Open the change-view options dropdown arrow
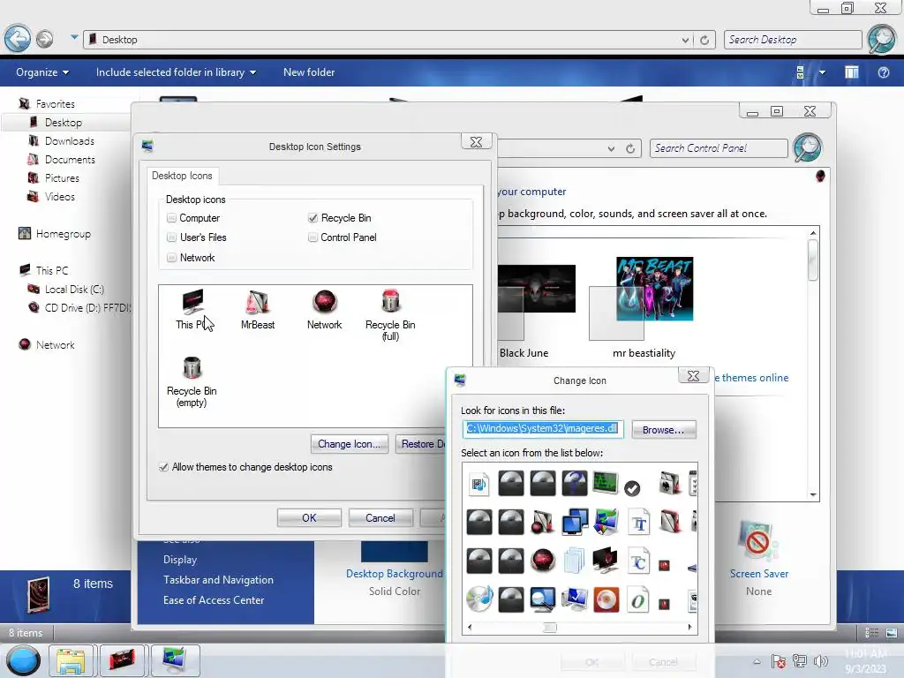 pos(822,72)
